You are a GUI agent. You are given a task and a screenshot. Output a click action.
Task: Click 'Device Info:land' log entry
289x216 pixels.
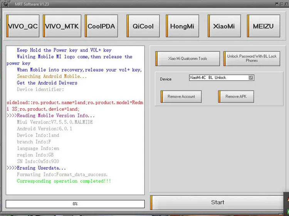[38, 135]
